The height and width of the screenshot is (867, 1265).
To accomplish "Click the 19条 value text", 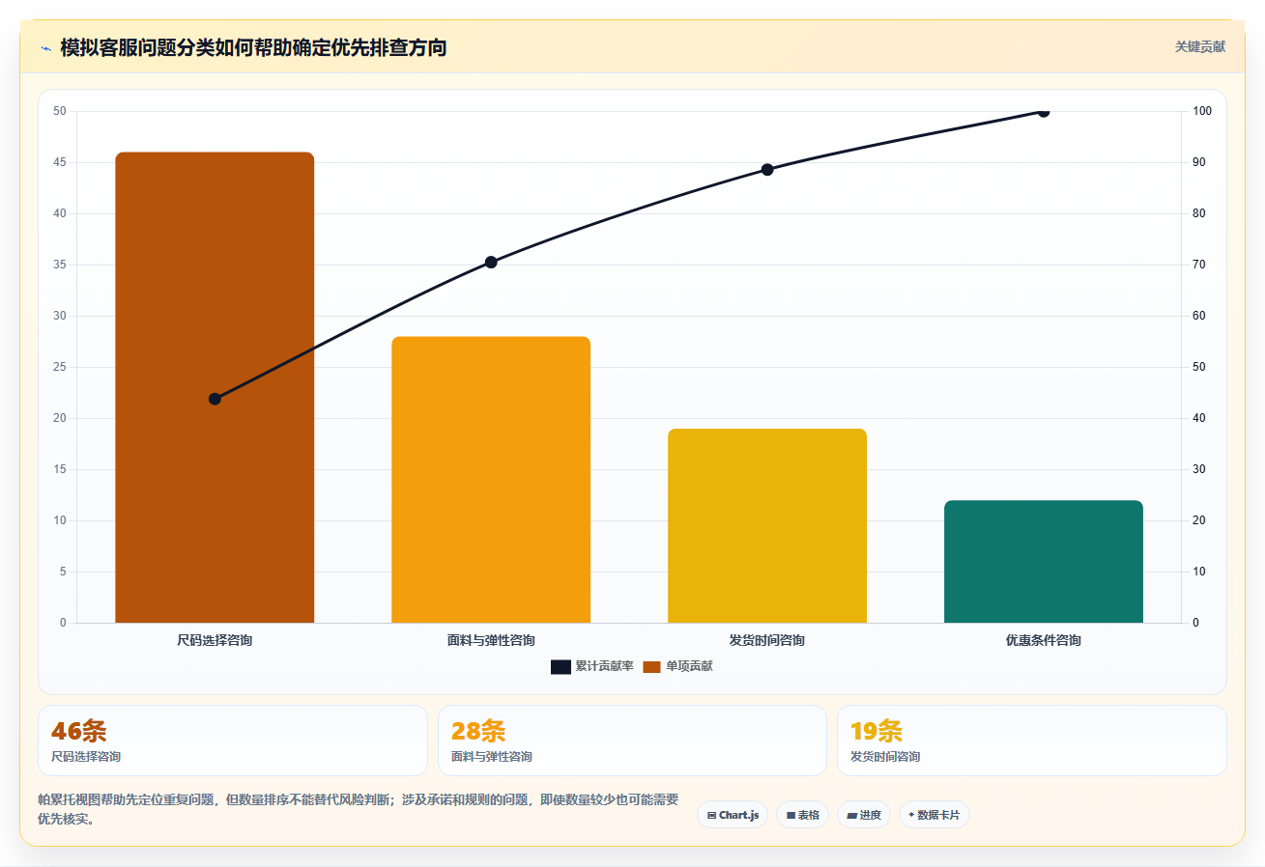I will pyautogui.click(x=877, y=731).
